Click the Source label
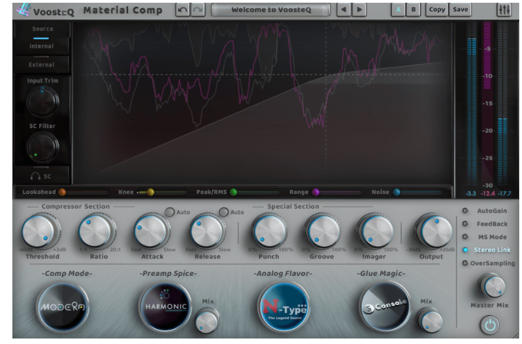The width and height of the screenshot is (522, 344). pos(43,29)
